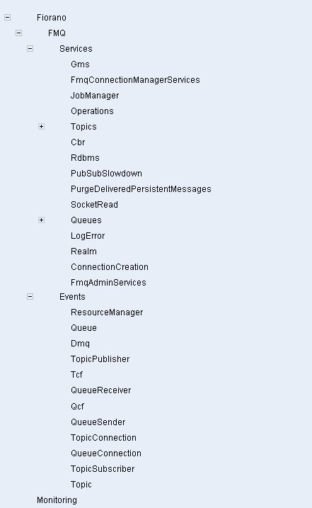This screenshot has width=312, height=508.
Task: Select the Gms service
Action: (x=80, y=64)
